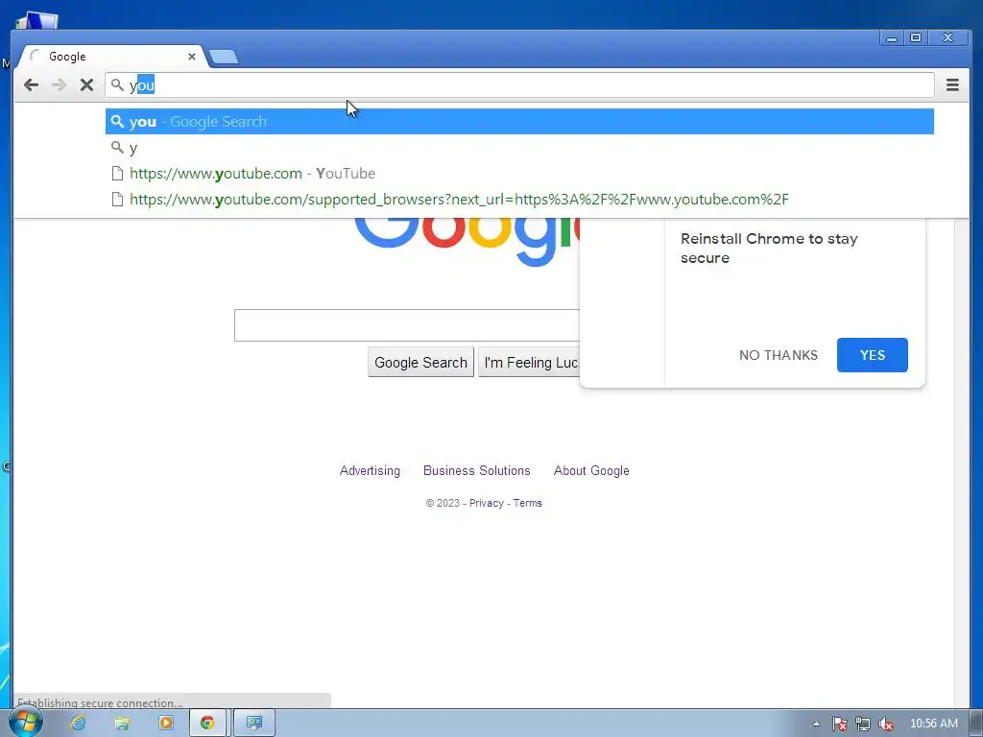Close the Google tab
The height and width of the screenshot is (737, 983).
coord(192,57)
